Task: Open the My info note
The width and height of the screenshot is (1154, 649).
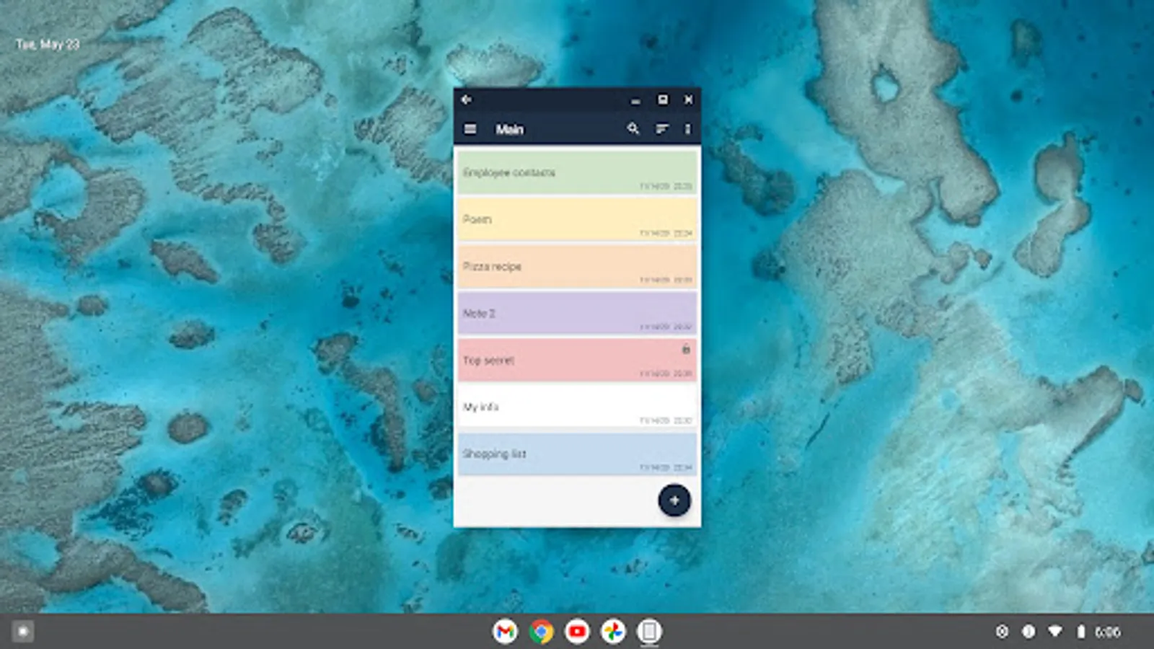Action: (x=577, y=407)
